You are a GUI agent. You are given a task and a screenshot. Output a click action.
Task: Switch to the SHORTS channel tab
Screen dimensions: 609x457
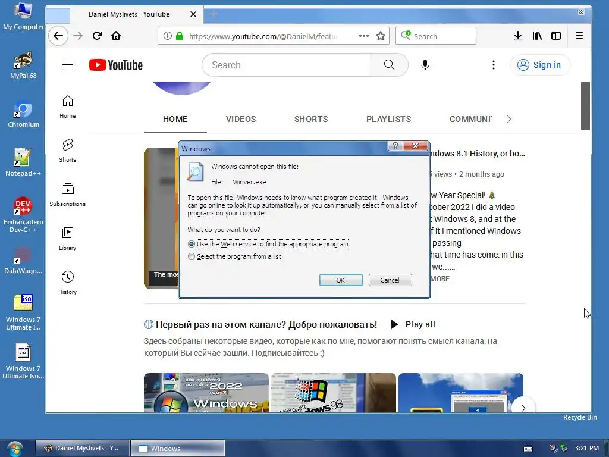tap(311, 119)
